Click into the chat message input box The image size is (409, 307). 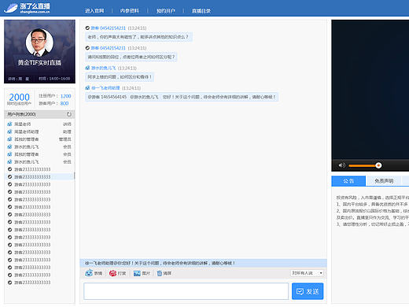[186, 291]
